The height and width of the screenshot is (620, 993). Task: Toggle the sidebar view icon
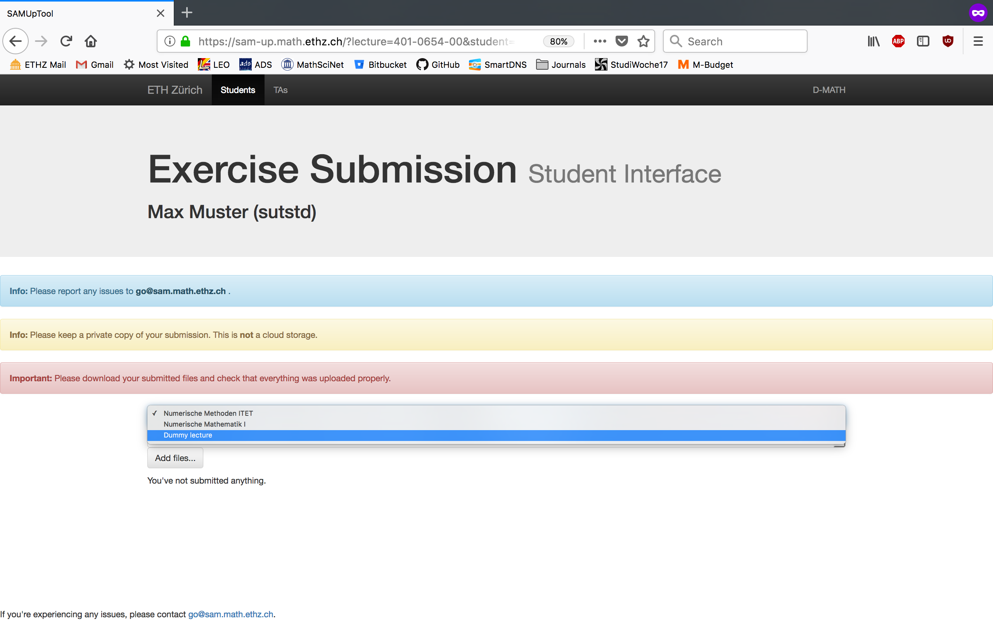point(923,41)
